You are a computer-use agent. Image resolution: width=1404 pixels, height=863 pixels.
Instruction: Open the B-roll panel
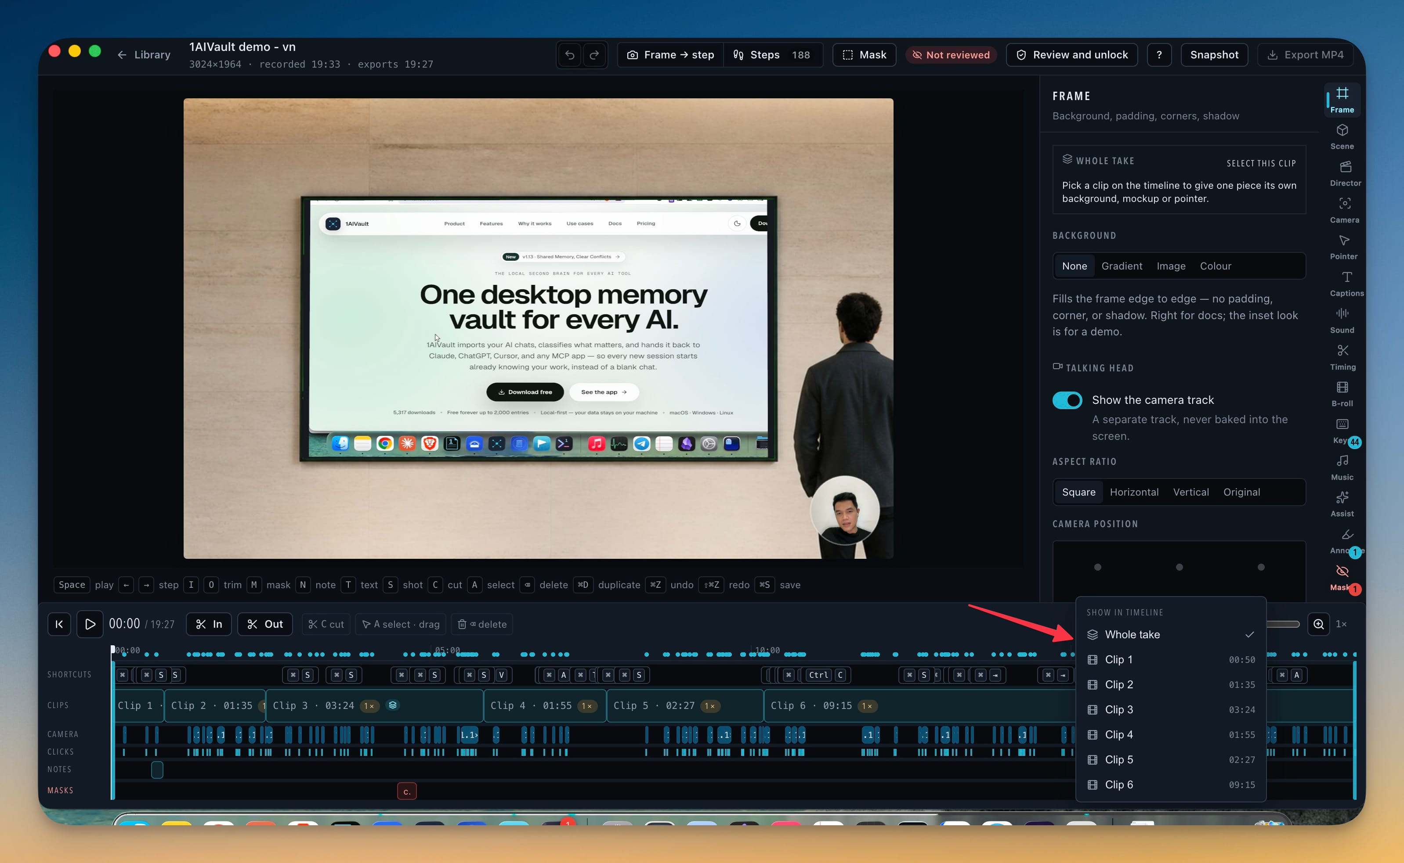pyautogui.click(x=1342, y=394)
